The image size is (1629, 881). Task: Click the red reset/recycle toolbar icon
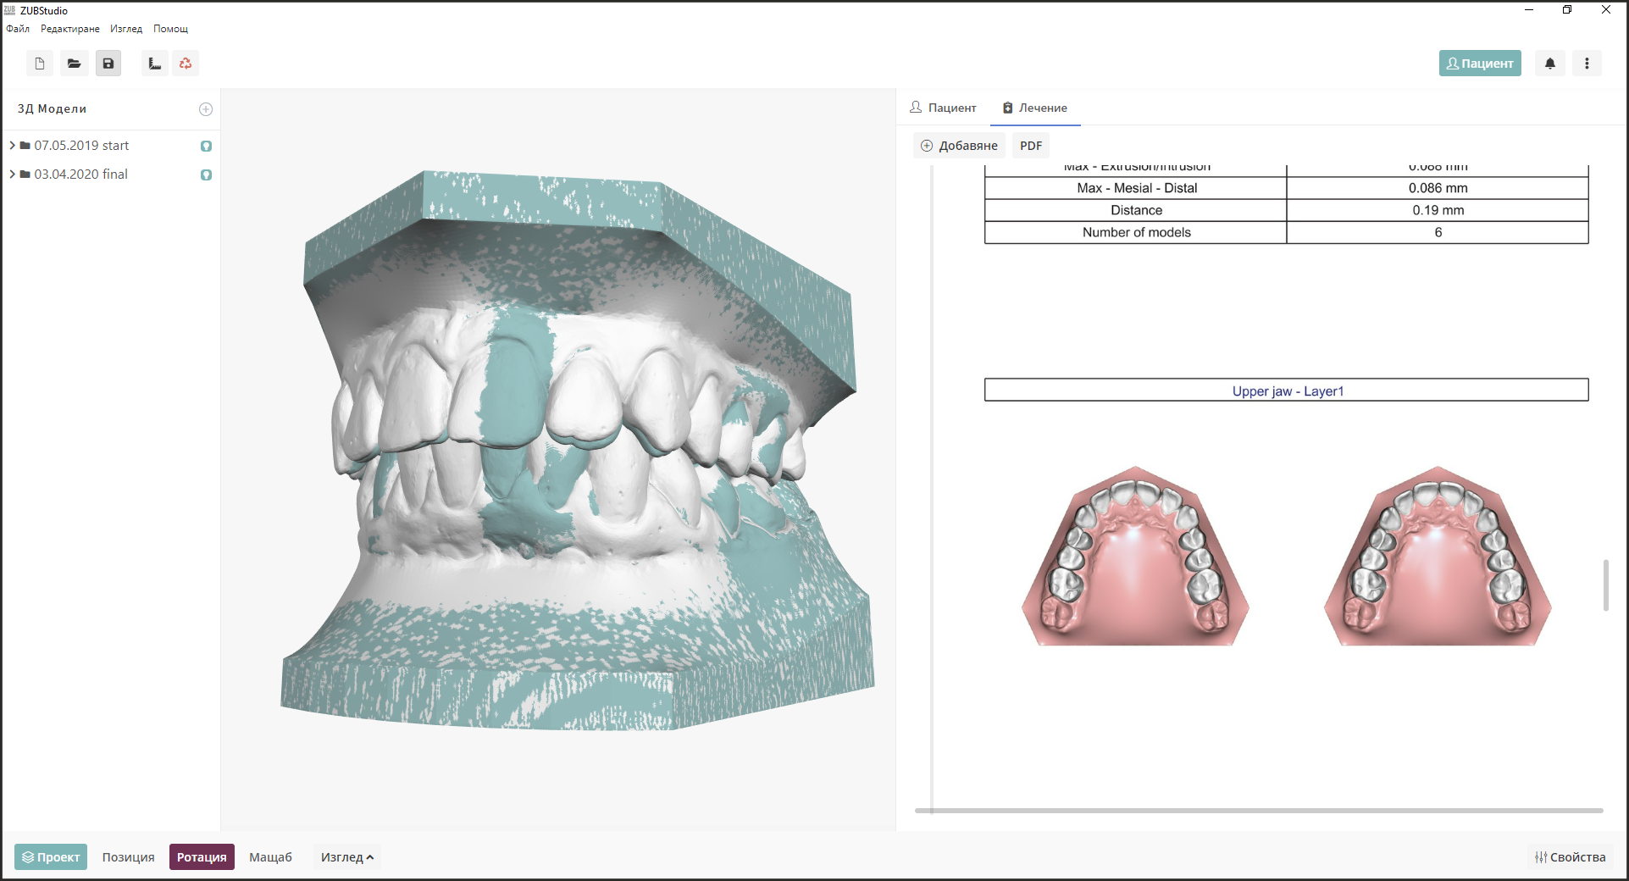pyautogui.click(x=185, y=63)
